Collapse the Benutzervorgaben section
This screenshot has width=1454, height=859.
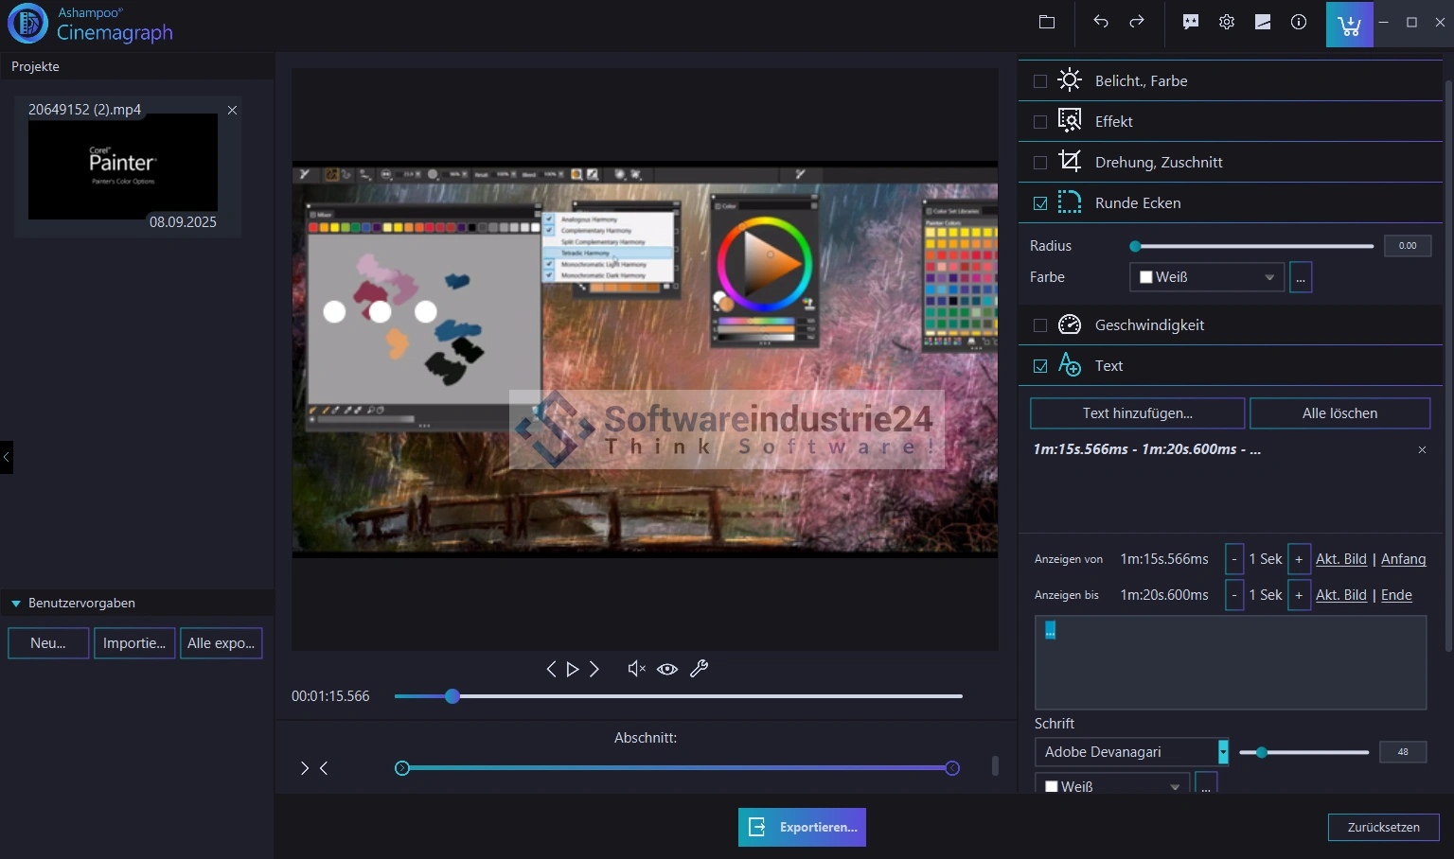[x=16, y=604]
